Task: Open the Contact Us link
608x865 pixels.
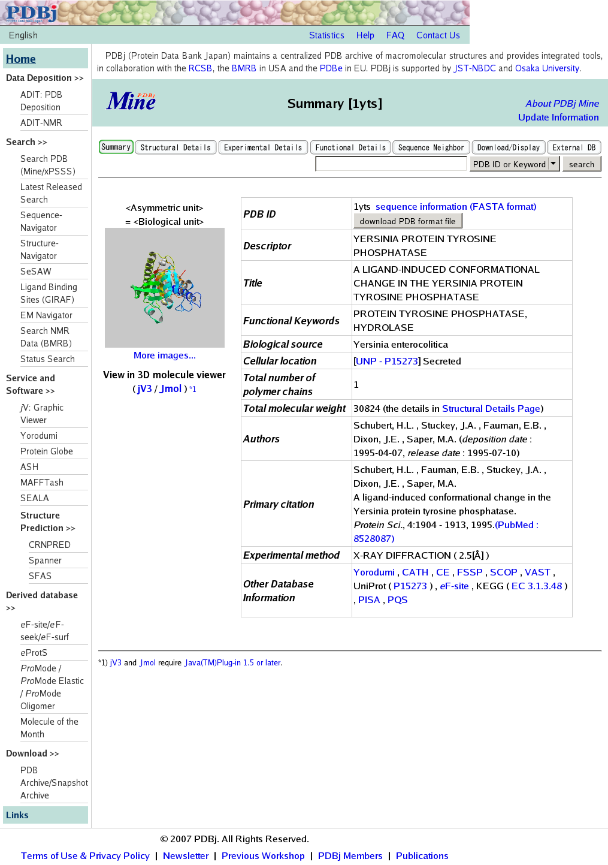Action: point(438,35)
